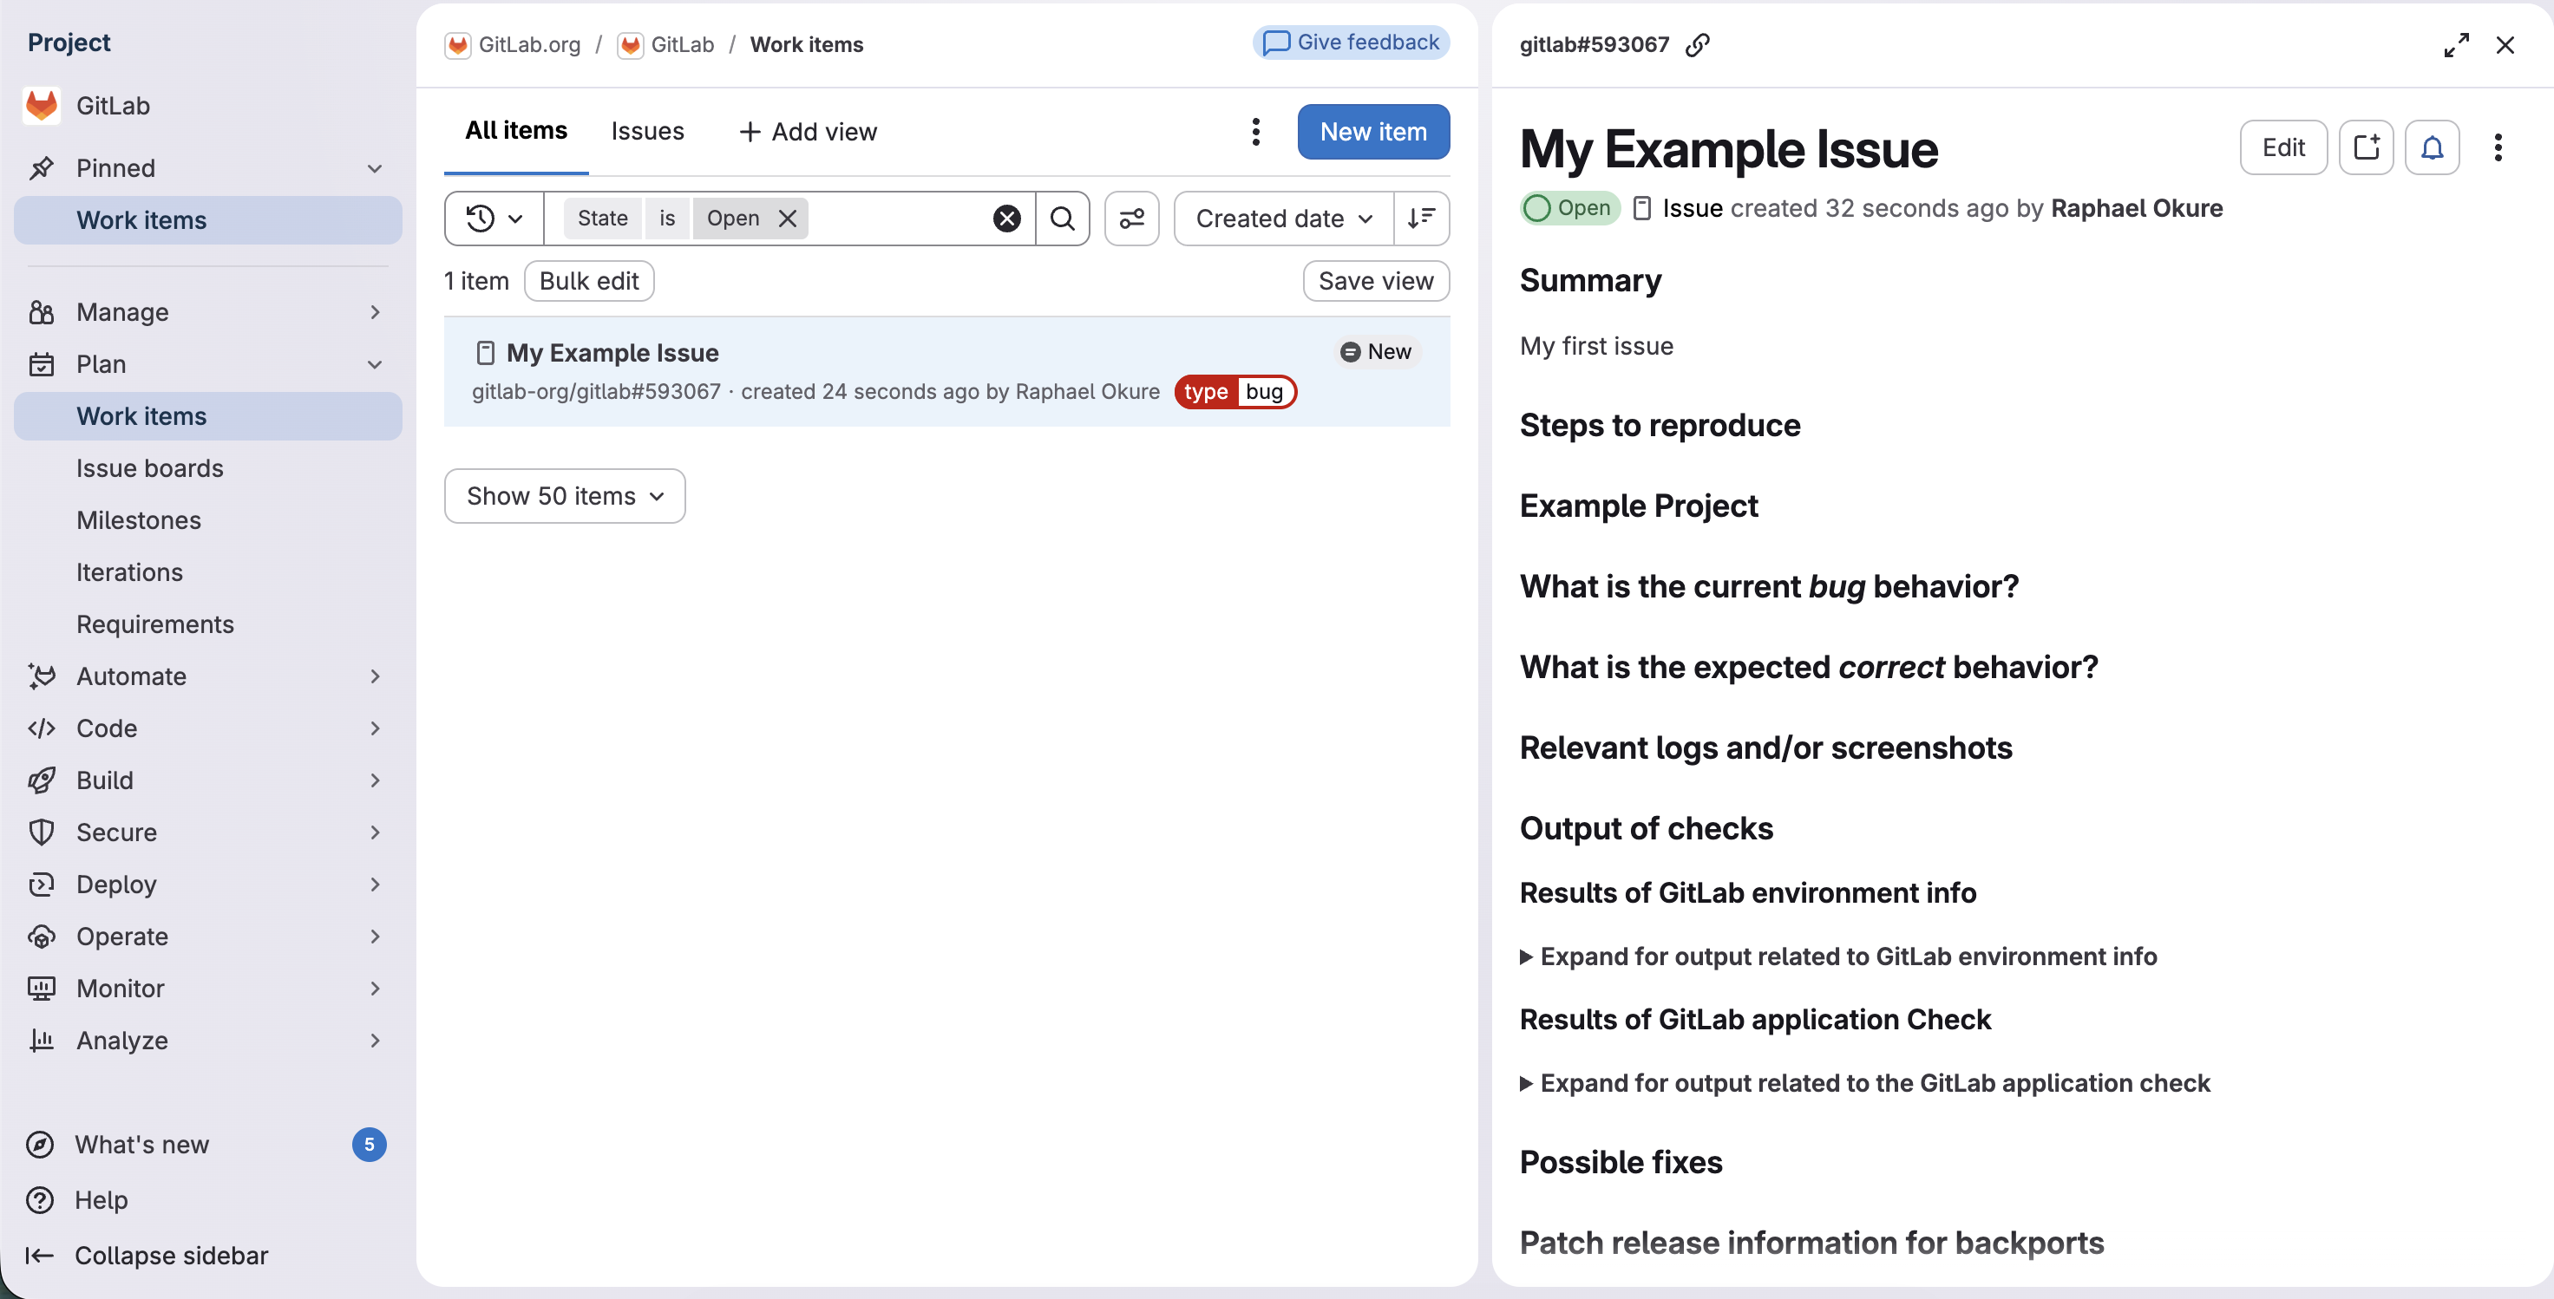This screenshot has width=2554, height=1299.
Task: Expand issue drawer to full view
Action: 2456,44
